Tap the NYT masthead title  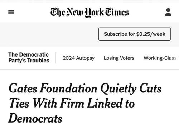click(89, 13)
